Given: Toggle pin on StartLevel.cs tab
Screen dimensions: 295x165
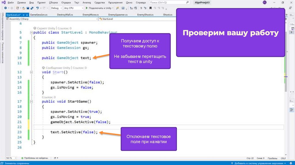Looking at the screenshot, I should [24, 15].
